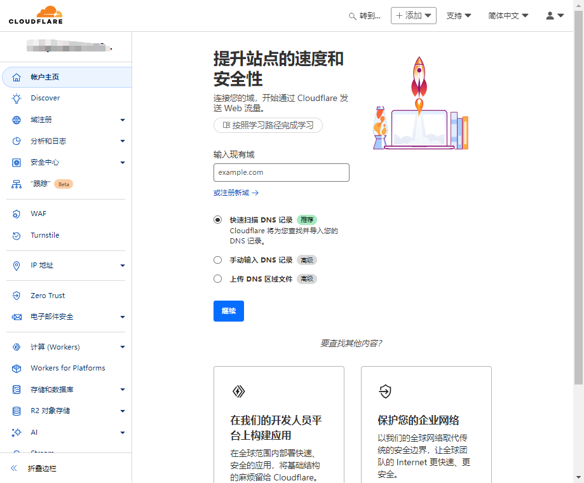The image size is (584, 483).
Task: Click the example.com domain input field
Action: pyautogui.click(x=281, y=172)
